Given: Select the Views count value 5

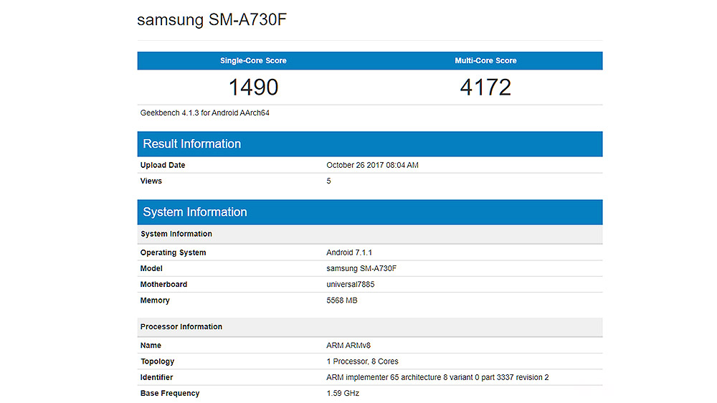Looking at the screenshot, I should [x=329, y=181].
